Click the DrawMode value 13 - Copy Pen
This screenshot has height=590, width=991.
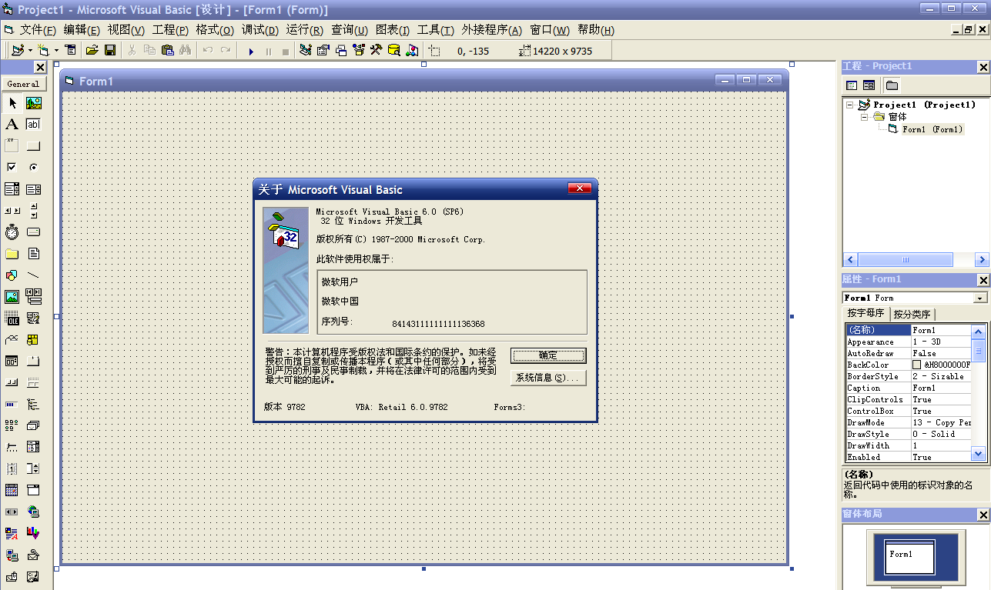[942, 422]
